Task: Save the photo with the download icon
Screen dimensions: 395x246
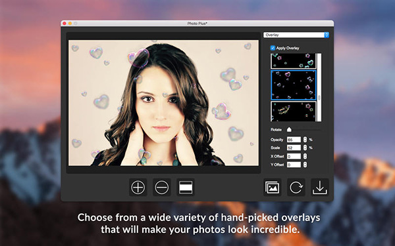Action: point(320,187)
